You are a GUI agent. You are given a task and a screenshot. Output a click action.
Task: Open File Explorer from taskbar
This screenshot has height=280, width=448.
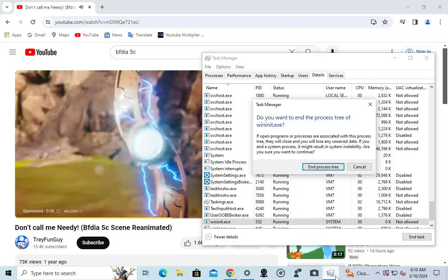tap(180, 273)
